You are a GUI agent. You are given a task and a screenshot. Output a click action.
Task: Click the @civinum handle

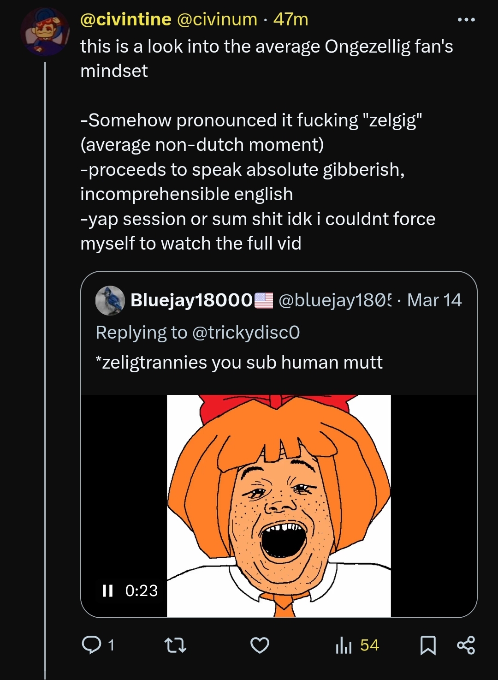point(217,19)
